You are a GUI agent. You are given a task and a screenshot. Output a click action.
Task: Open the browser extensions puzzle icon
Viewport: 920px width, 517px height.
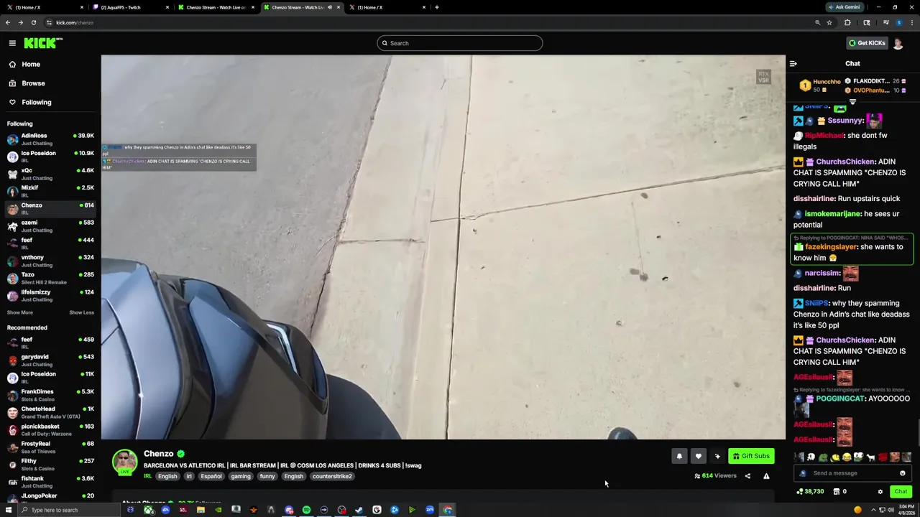[x=847, y=22]
